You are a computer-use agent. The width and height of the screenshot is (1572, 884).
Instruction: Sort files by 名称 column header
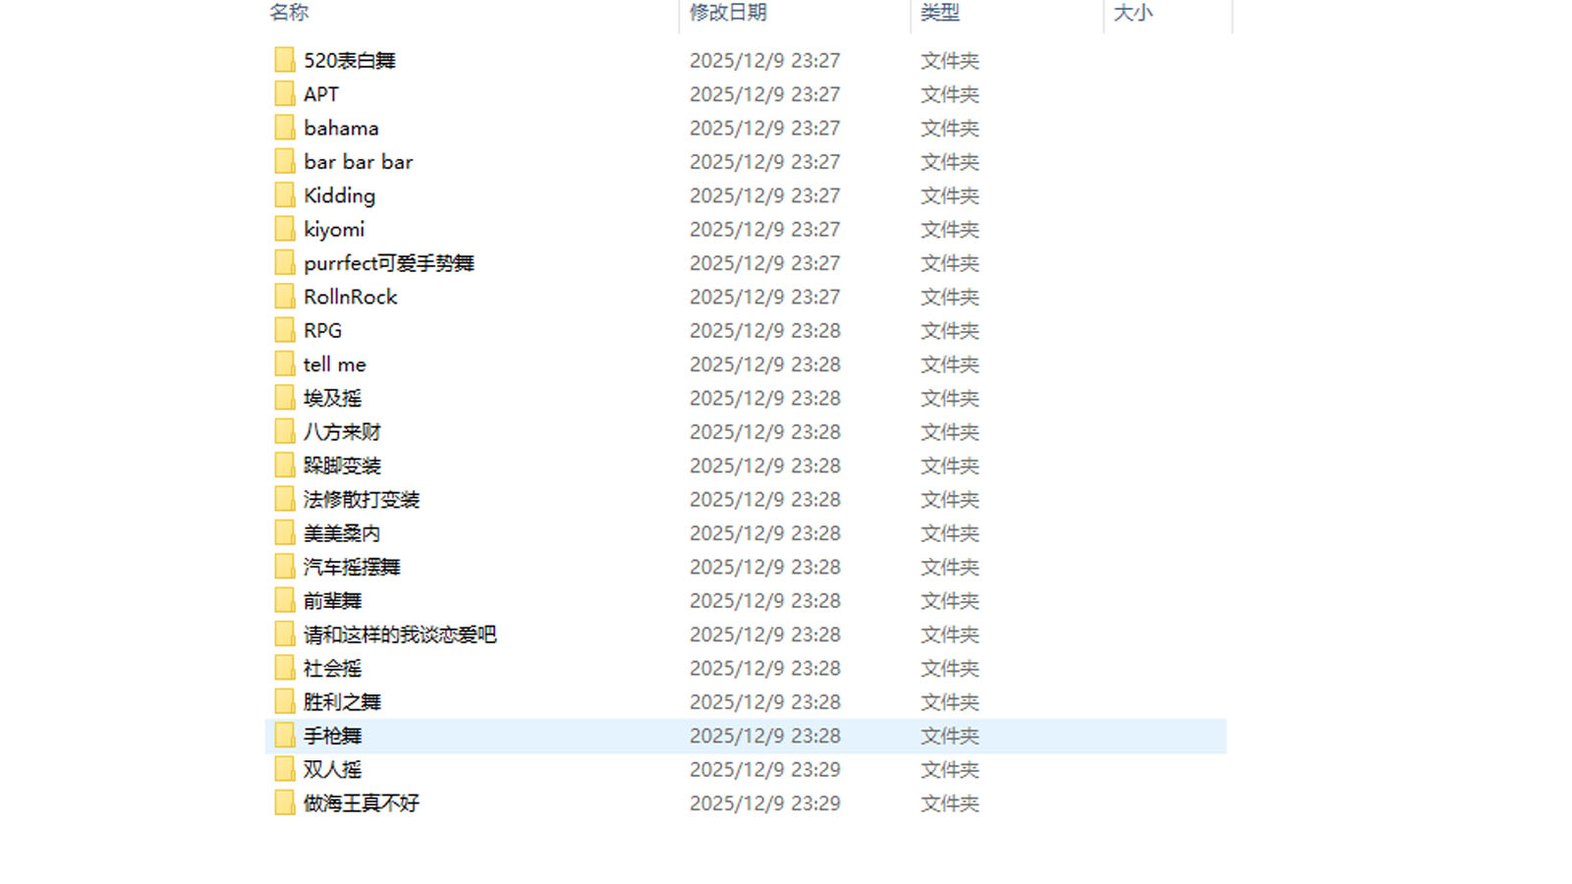(289, 13)
